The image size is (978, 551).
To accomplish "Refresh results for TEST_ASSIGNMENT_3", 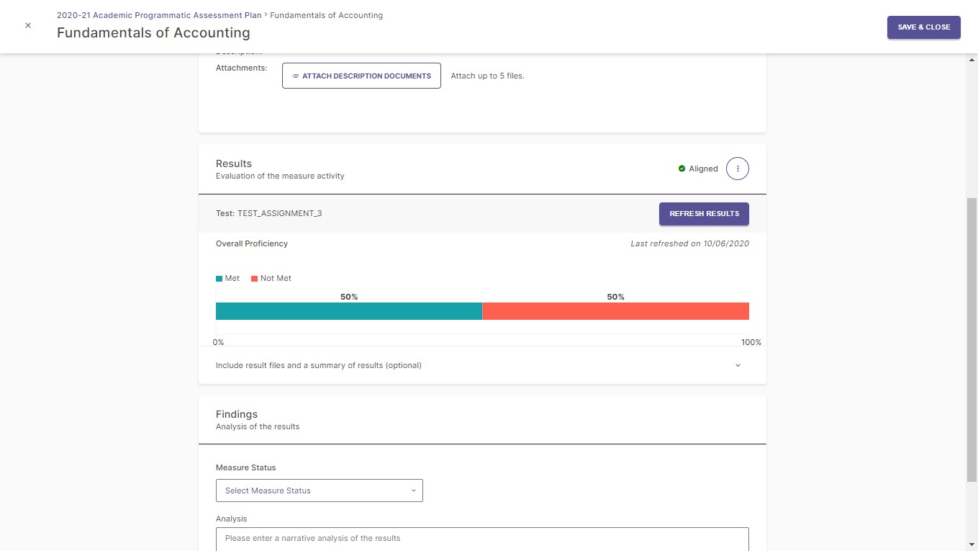I will [704, 214].
